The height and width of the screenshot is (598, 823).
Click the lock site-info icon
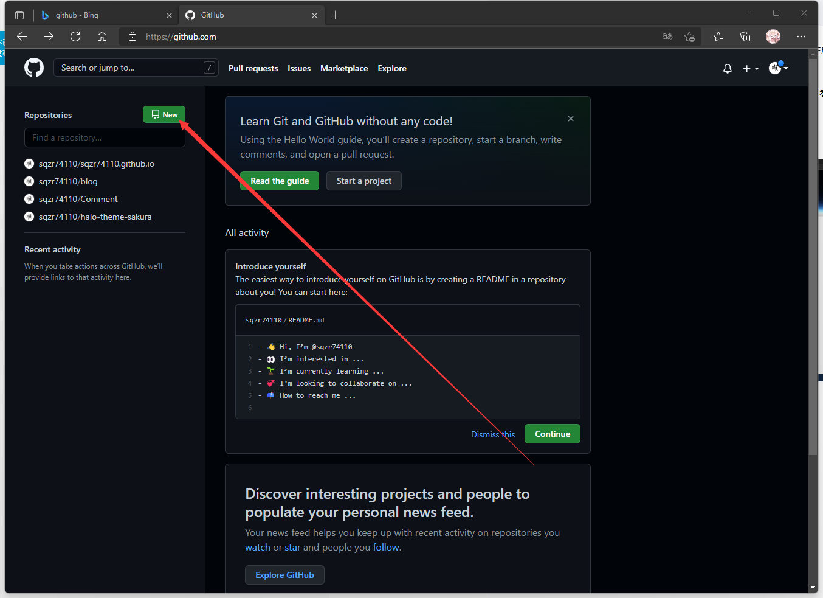point(133,37)
